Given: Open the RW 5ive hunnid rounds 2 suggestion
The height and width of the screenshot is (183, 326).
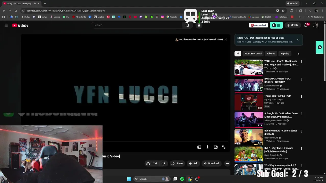Looking at the screenshot, I should 199,39.
